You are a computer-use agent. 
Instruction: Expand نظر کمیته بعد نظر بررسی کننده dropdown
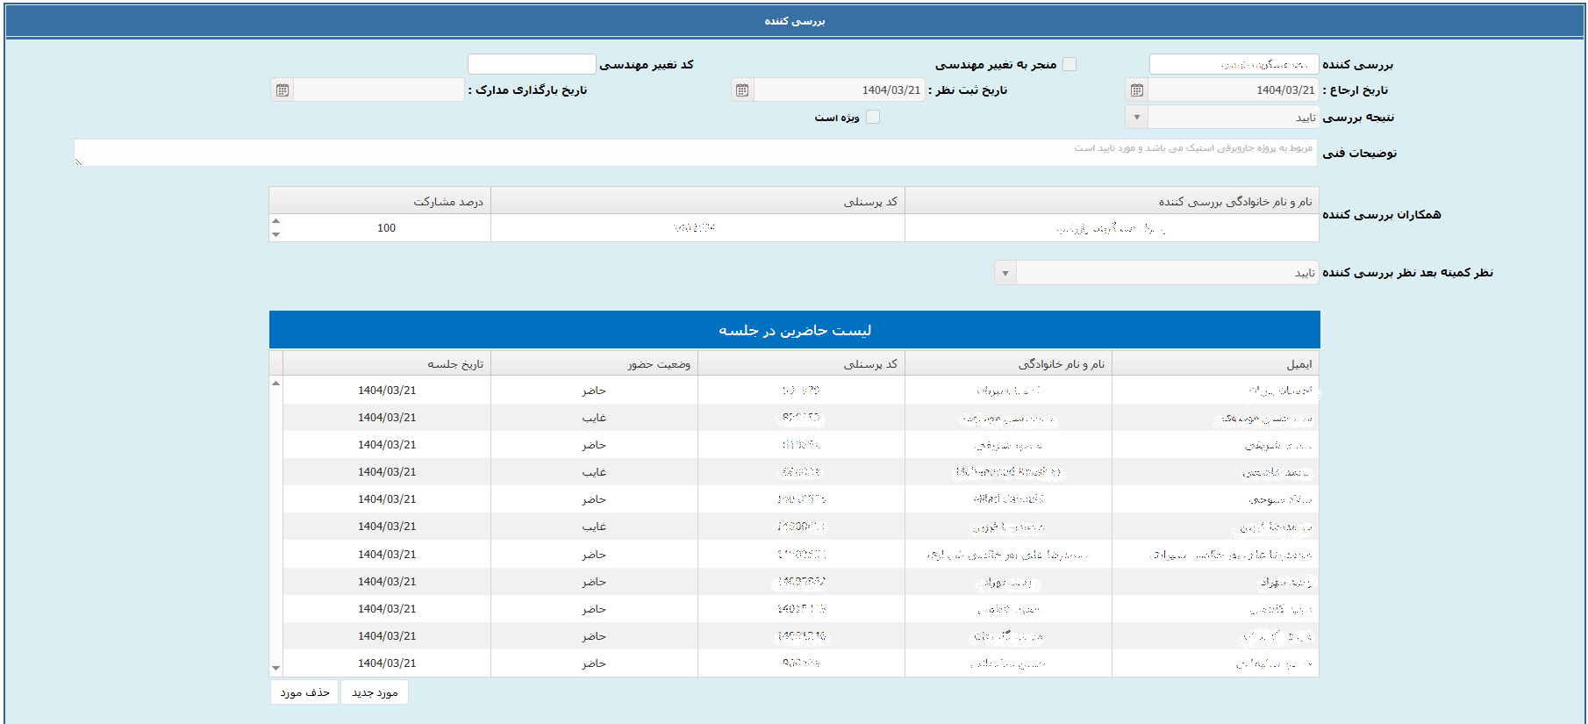tap(1005, 273)
